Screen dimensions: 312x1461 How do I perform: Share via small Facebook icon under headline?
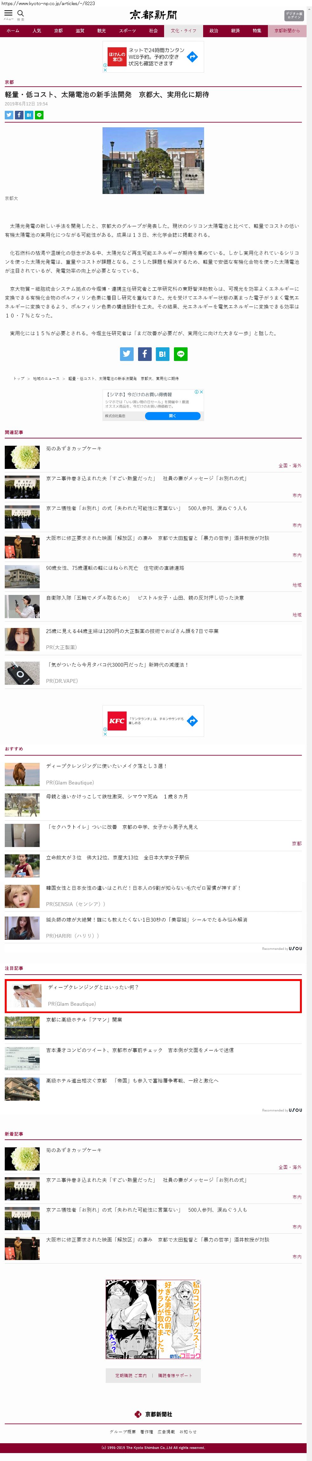point(19,115)
